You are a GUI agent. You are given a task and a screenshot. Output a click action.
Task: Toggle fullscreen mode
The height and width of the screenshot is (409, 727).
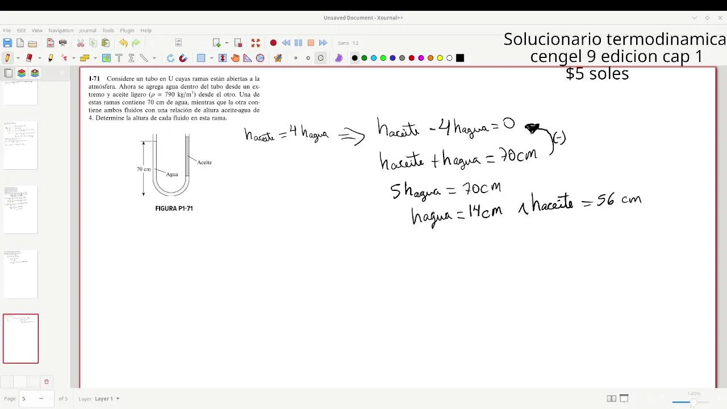click(x=256, y=43)
